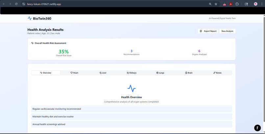
Task: Click the BioTwin360 brand name
Action: click(x=42, y=19)
